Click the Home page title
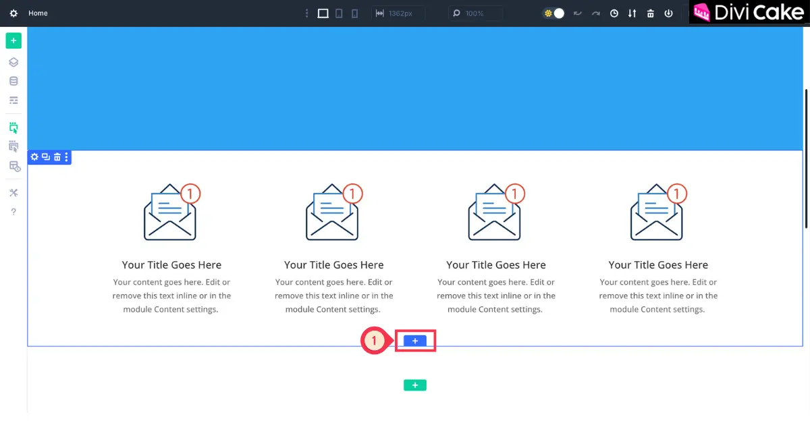 pos(38,13)
